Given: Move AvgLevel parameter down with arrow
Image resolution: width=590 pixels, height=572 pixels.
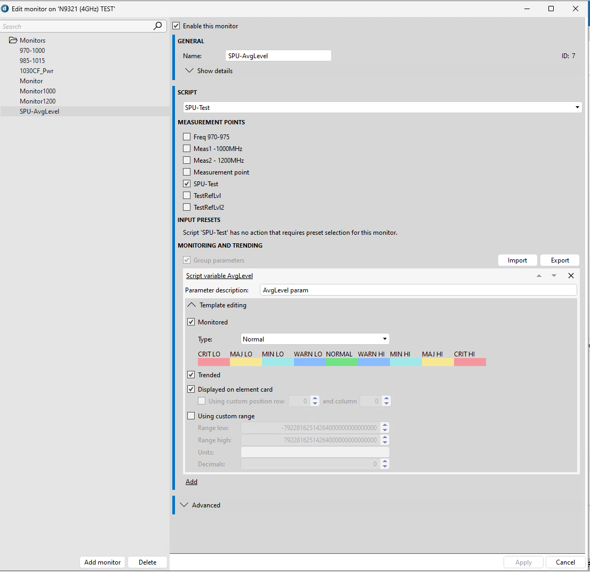Looking at the screenshot, I should 554,276.
